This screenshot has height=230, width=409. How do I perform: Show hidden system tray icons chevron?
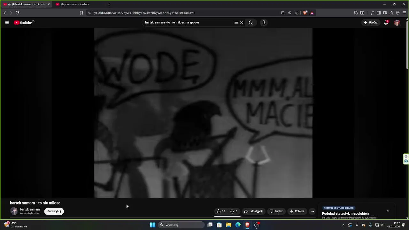coord(343,225)
